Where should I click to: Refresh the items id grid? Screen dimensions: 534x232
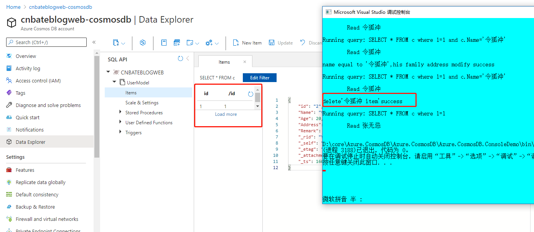click(x=251, y=94)
